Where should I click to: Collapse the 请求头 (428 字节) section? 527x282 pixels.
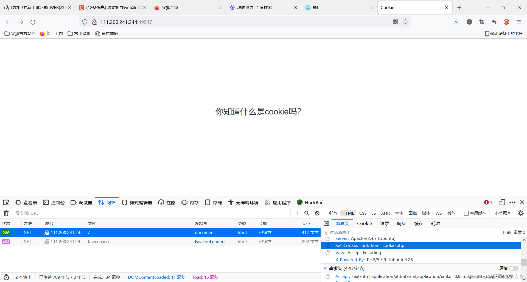[325, 268]
